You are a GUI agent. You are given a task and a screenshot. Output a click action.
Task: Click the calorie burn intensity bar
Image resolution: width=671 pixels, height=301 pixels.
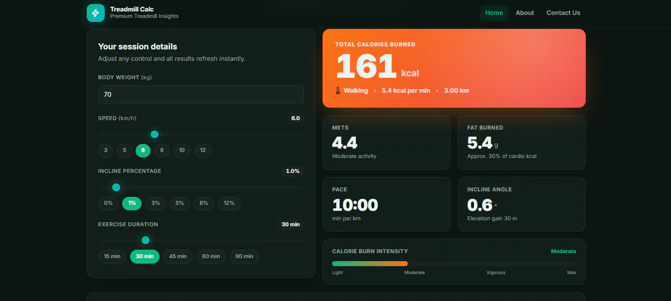click(x=454, y=264)
